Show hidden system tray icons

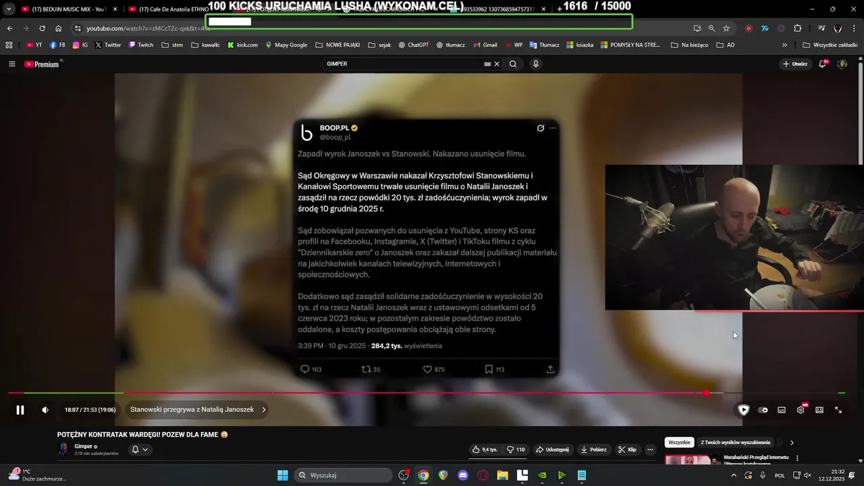(734, 475)
